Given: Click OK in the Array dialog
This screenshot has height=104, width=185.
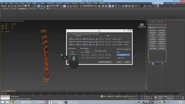Looking at the screenshot, I should pyautogui.click(x=119, y=62).
